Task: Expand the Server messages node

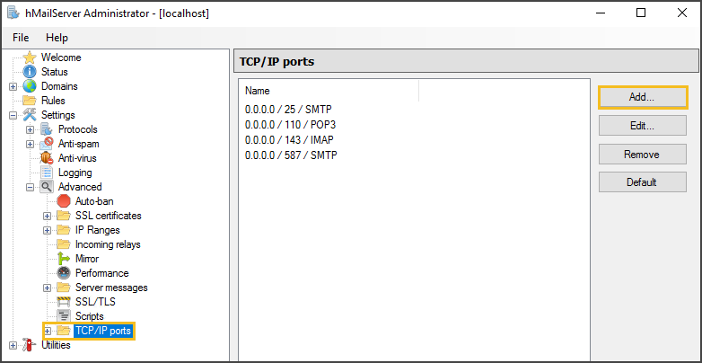Action: pyautogui.click(x=47, y=288)
